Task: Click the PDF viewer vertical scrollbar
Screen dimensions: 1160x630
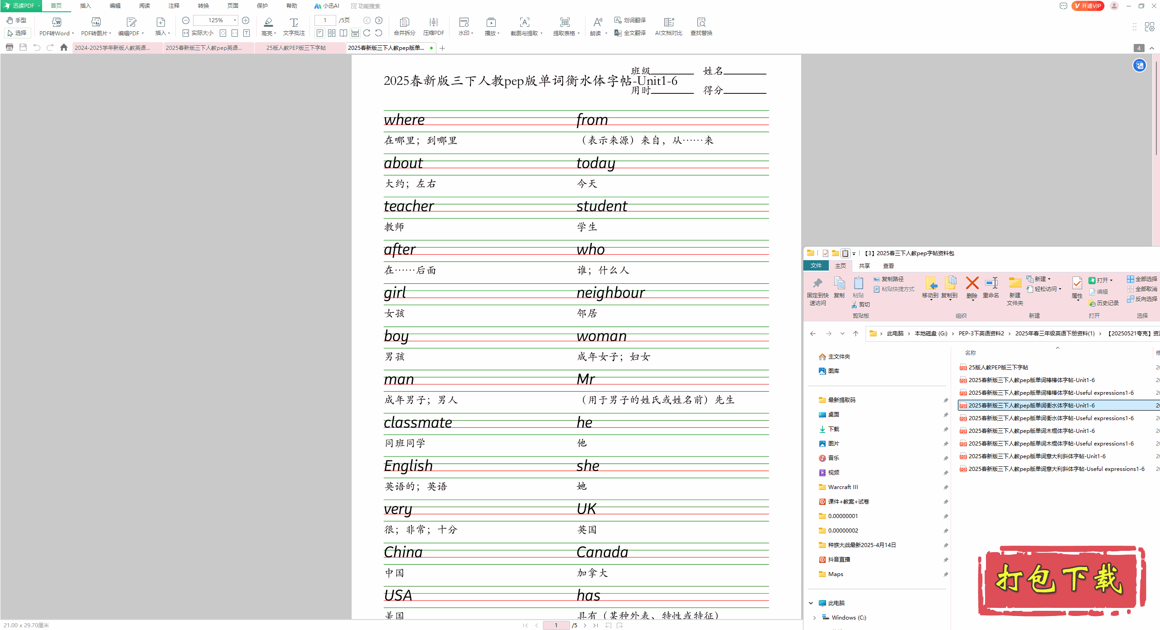Action: click(1156, 109)
